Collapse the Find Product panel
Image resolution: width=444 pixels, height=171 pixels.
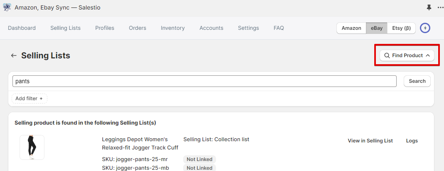pyautogui.click(x=407, y=55)
